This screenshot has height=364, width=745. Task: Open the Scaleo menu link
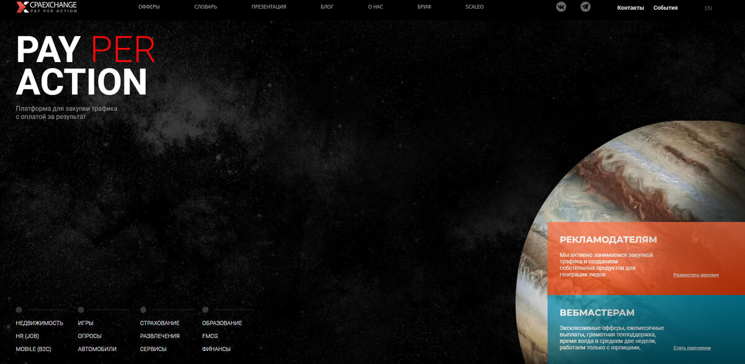pyautogui.click(x=474, y=7)
